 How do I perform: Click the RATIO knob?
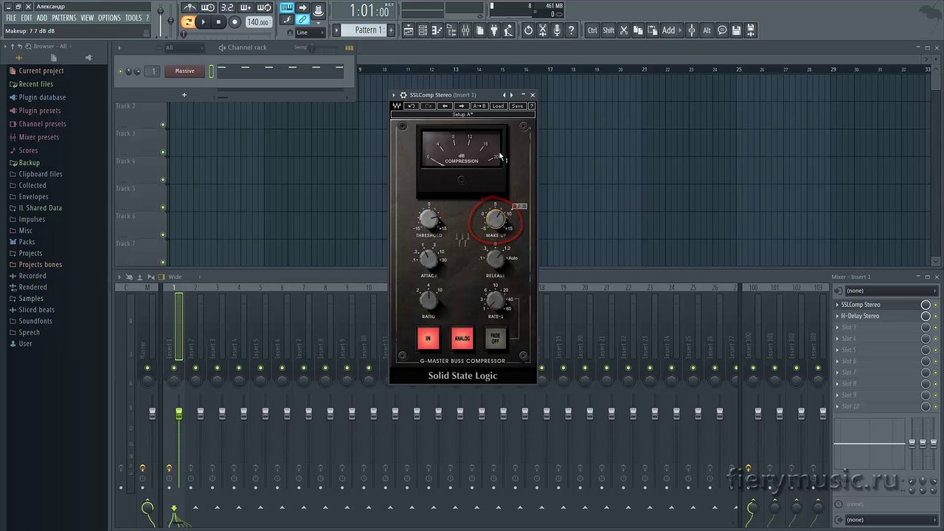428,300
